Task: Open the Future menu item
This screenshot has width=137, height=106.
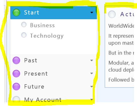Action: pyautogui.click(x=53, y=87)
